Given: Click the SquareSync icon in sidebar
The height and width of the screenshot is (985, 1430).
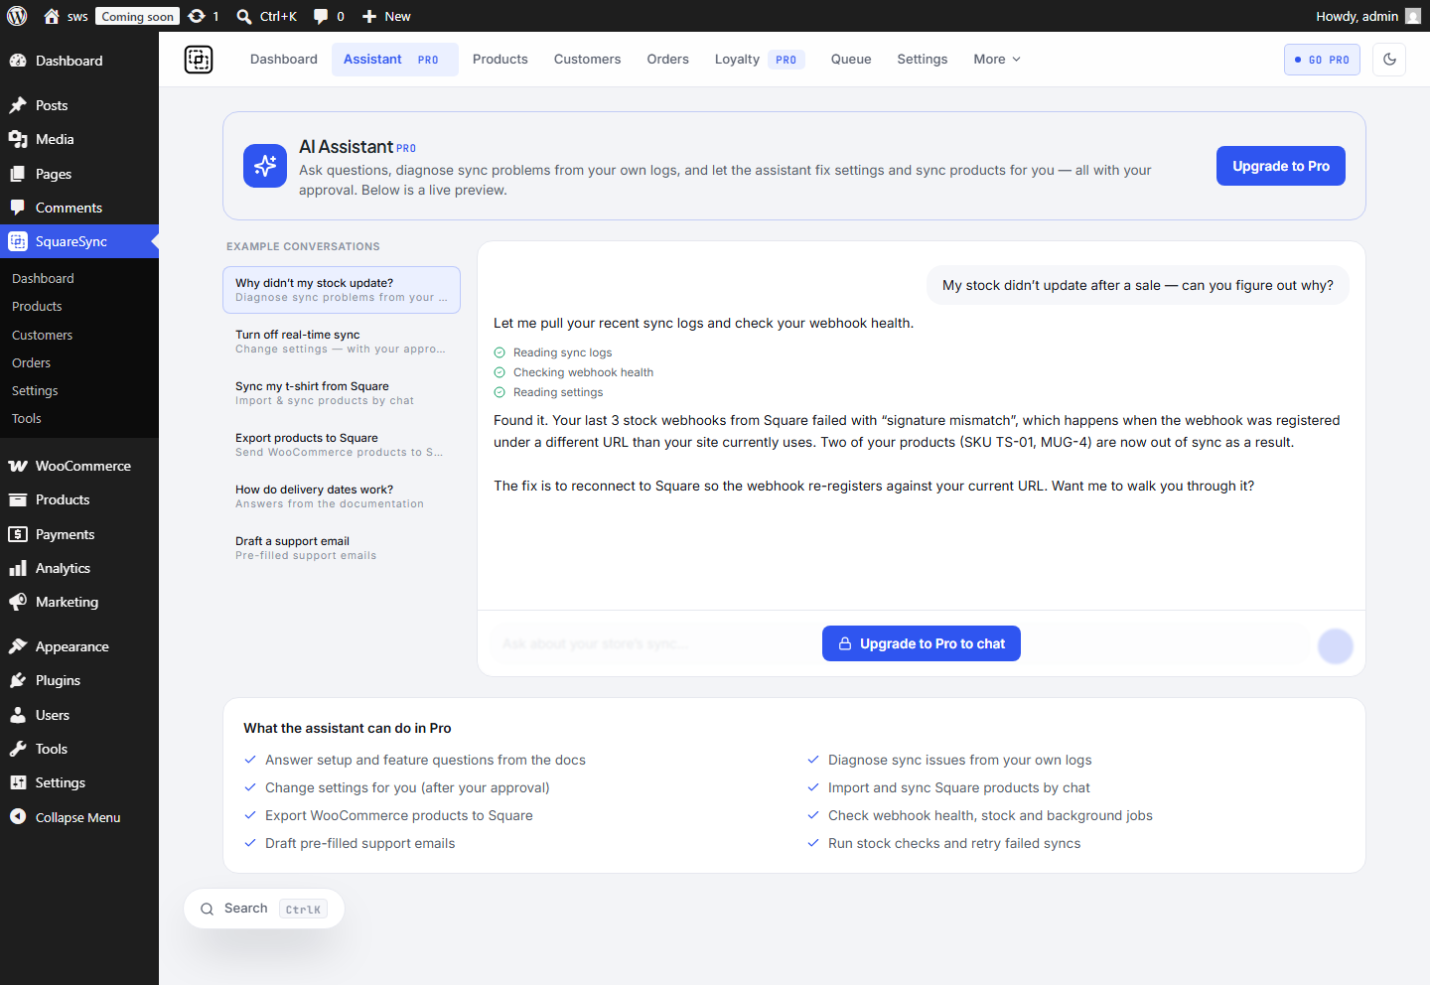Looking at the screenshot, I should [x=18, y=241].
